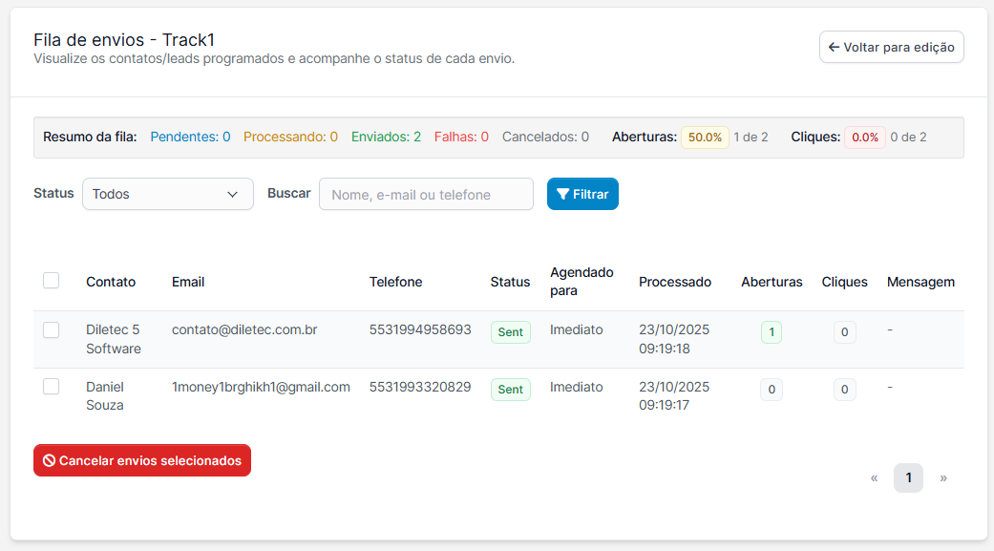
Task: Go to previous page with « arrow
Action: 874,477
